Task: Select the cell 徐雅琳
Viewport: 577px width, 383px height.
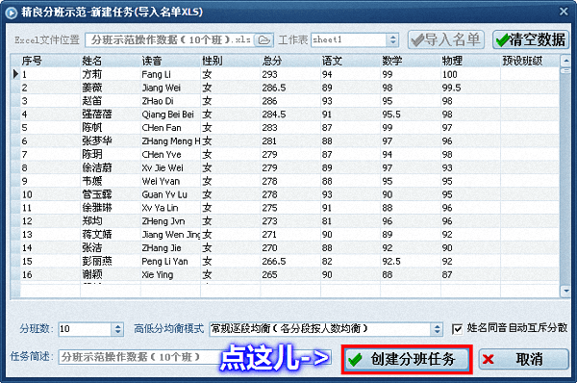Action: pyautogui.click(x=110, y=208)
